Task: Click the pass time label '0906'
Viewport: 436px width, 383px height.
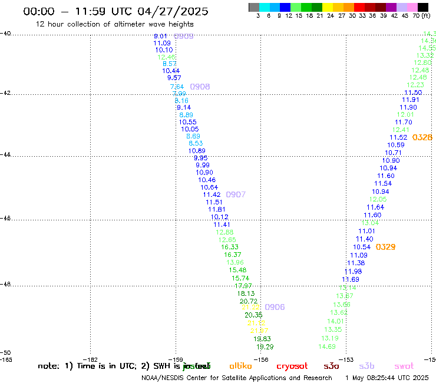Action: [275, 307]
